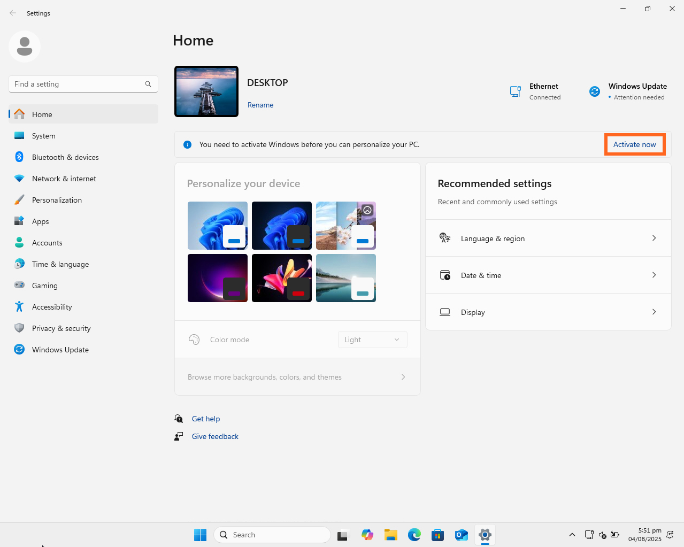684x547 pixels.
Task: Click the search magnifier in Find a setting
Action: [148, 84]
